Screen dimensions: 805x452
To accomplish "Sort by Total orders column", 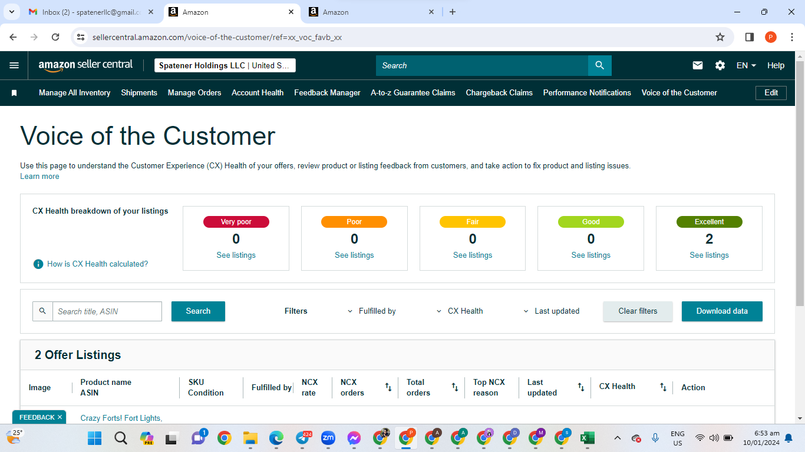I will pyautogui.click(x=455, y=387).
